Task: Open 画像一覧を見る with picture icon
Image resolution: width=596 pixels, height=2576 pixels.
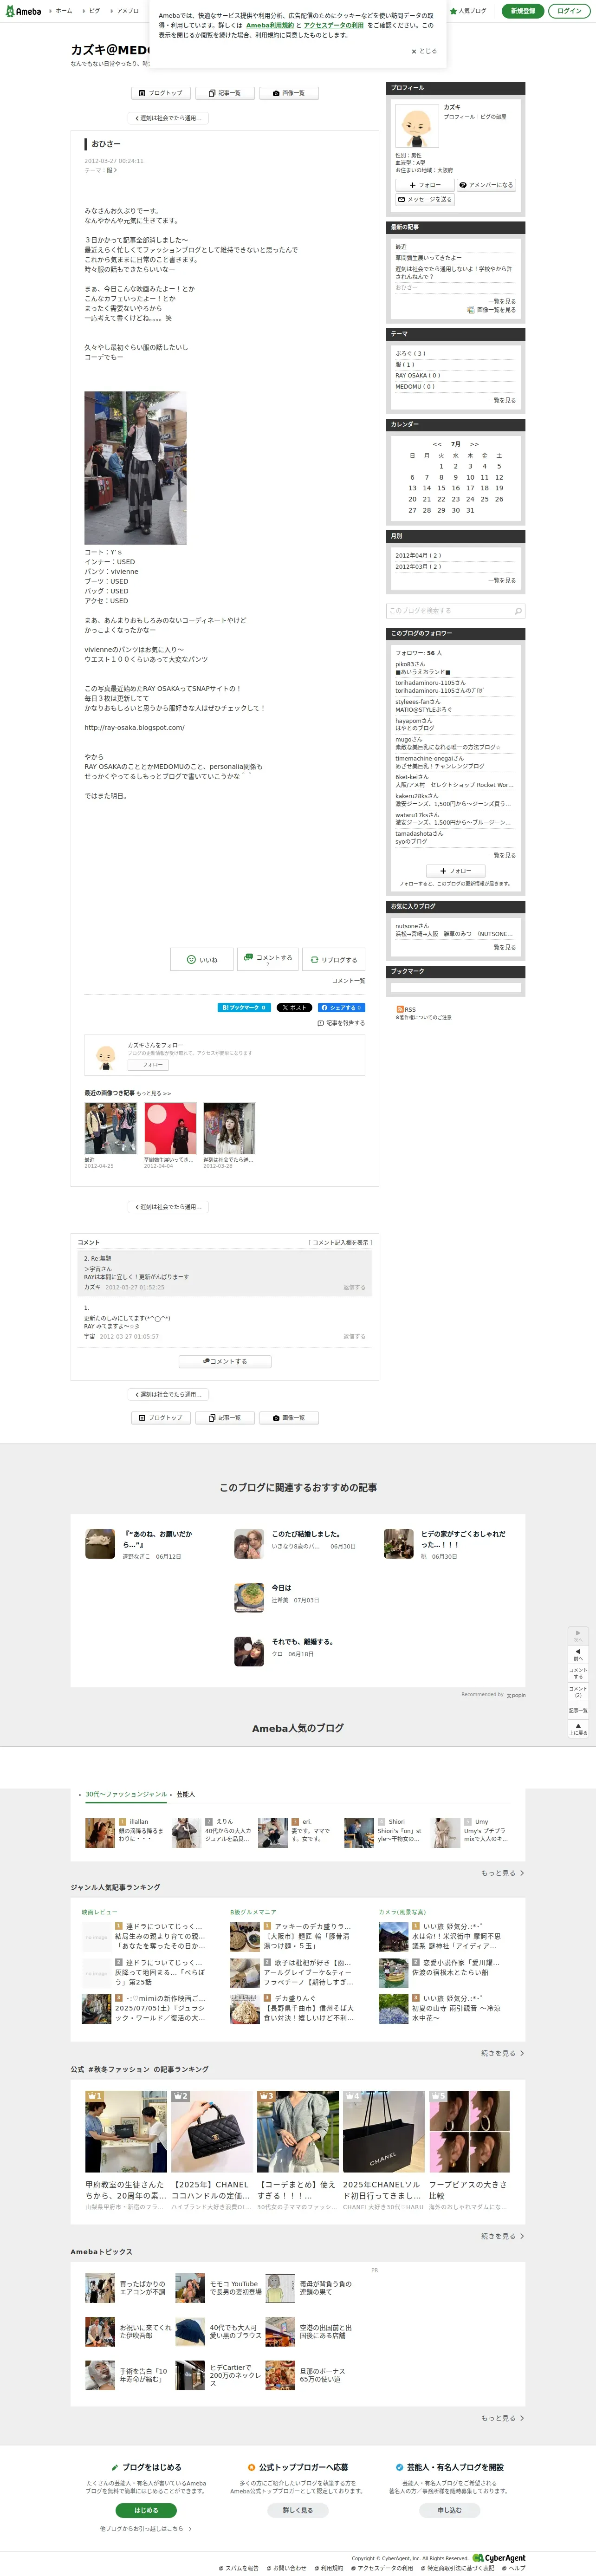Action: coord(491,310)
